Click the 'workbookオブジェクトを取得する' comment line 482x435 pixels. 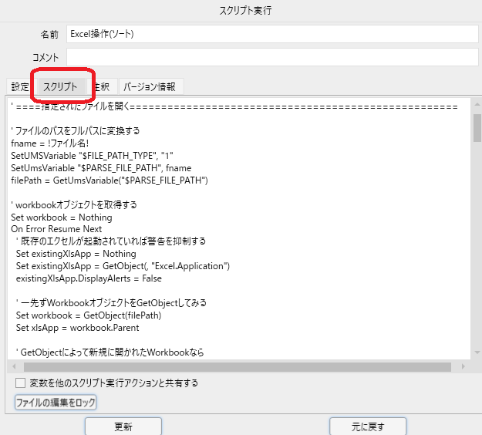click(74, 205)
